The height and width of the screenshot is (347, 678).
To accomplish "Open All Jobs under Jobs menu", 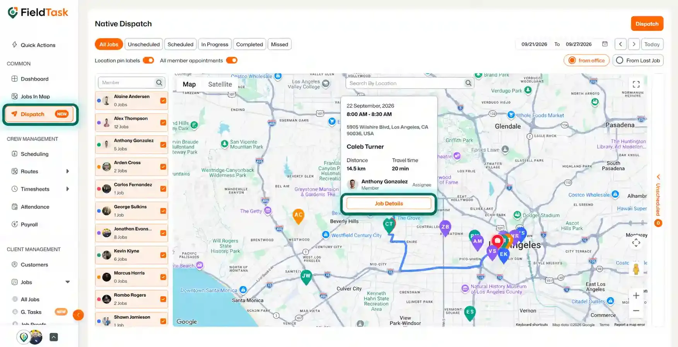I will [30, 299].
